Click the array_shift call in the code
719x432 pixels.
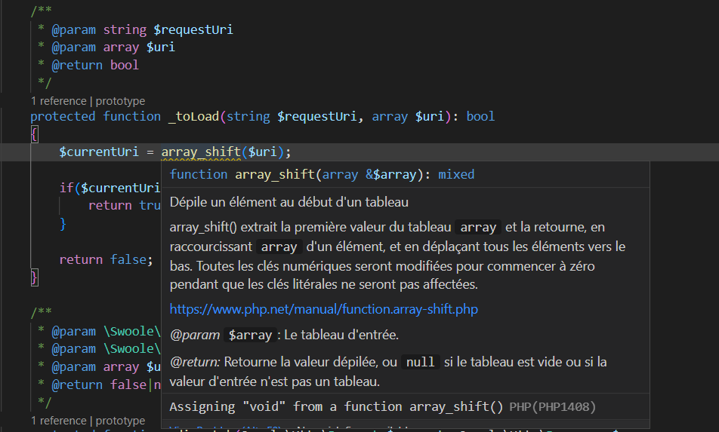coord(202,152)
